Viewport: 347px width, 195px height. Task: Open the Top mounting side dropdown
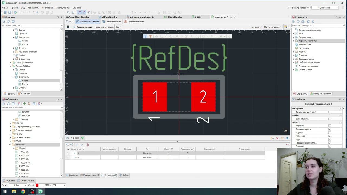(118, 27)
